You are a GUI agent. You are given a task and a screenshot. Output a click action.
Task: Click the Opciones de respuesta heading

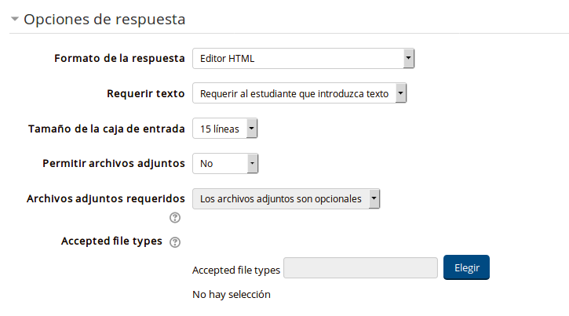point(104,19)
